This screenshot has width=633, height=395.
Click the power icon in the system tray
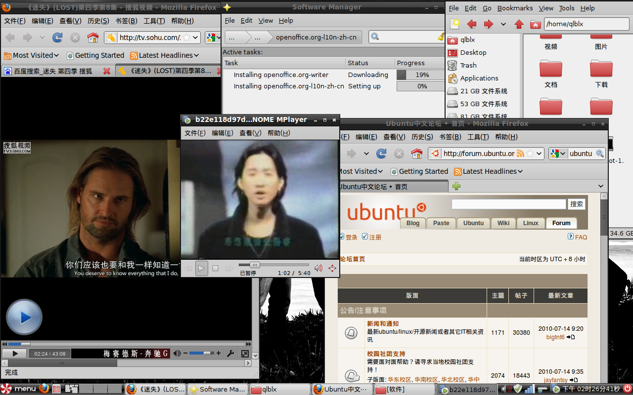point(627,389)
